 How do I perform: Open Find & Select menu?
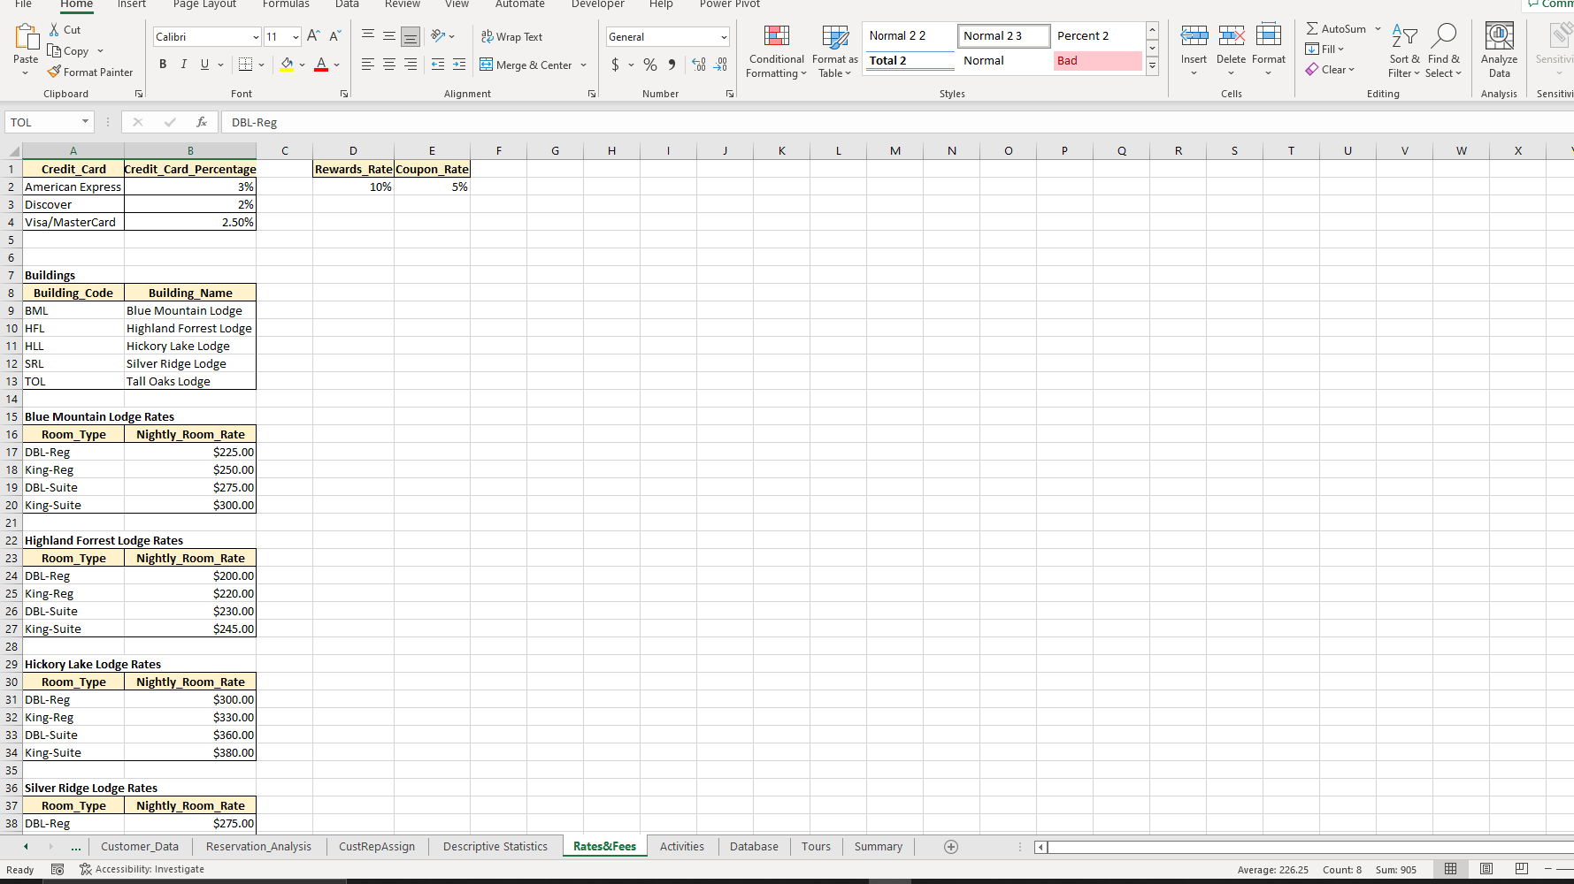(1443, 51)
